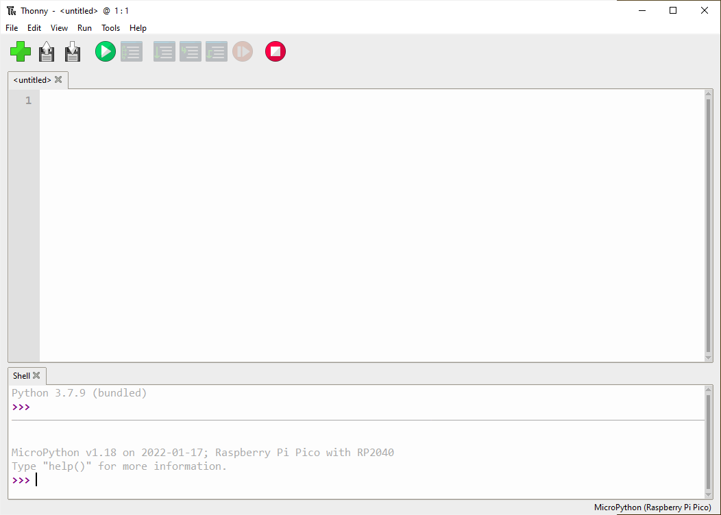Click the Debug current script icon

[x=132, y=51]
